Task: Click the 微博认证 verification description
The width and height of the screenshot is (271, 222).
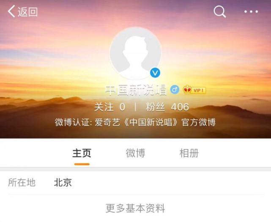Action: pos(135,122)
